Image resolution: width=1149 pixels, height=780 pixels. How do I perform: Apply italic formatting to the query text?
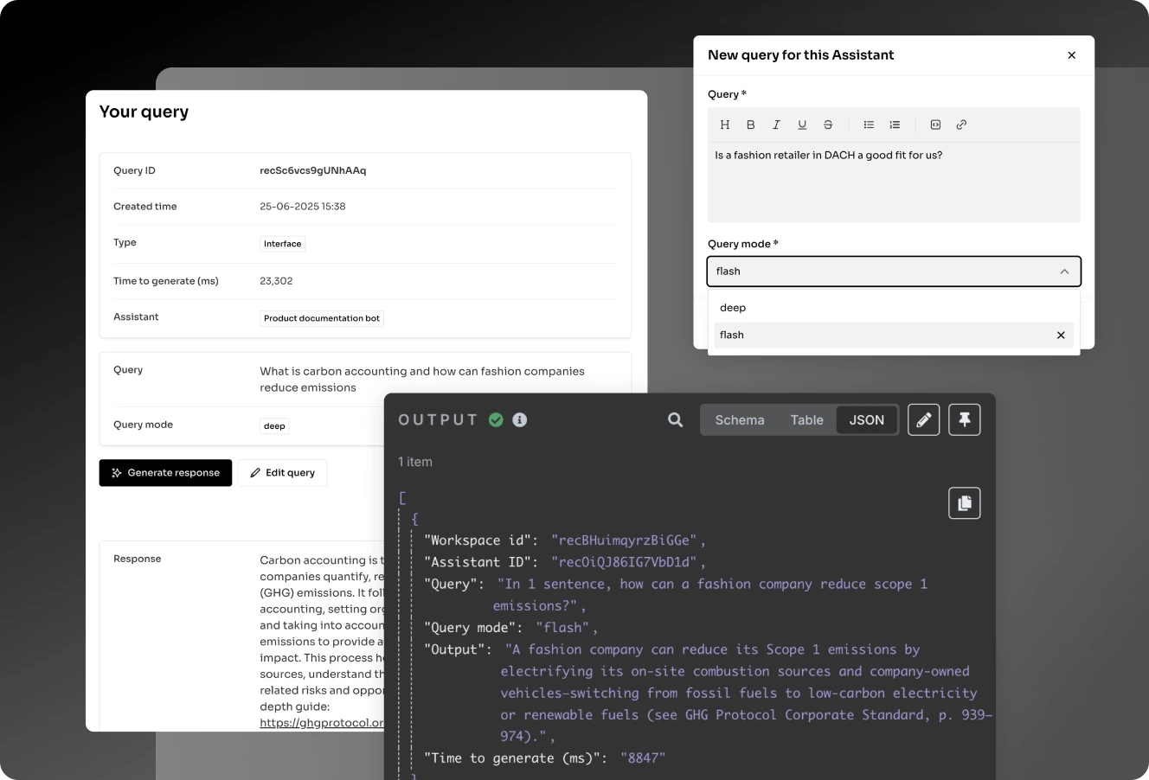(776, 124)
